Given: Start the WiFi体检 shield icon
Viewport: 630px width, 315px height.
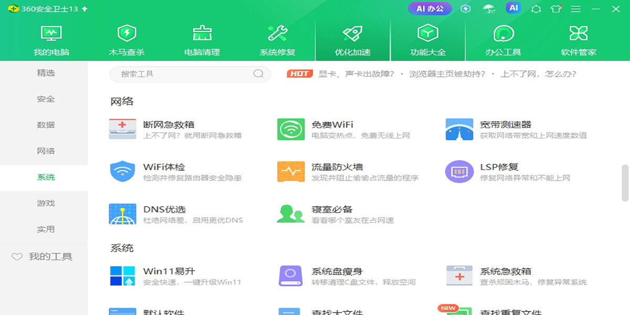Looking at the screenshot, I should tap(122, 172).
